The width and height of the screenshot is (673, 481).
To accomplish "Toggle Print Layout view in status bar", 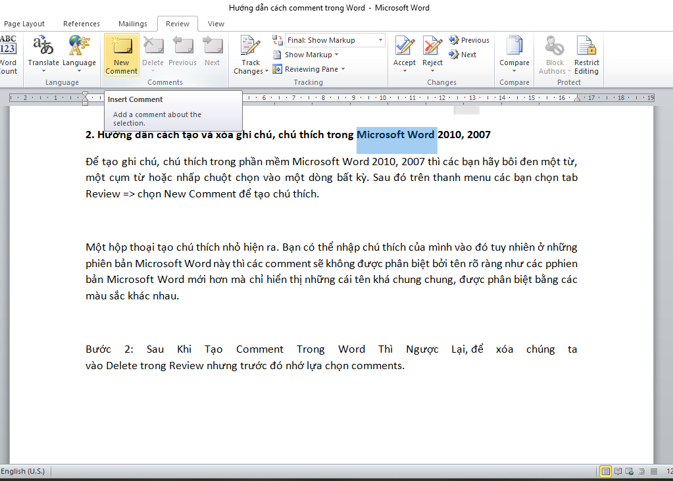I will pyautogui.click(x=605, y=471).
